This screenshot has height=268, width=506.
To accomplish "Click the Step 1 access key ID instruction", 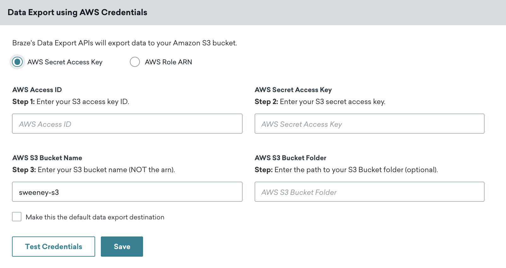I will (71, 102).
